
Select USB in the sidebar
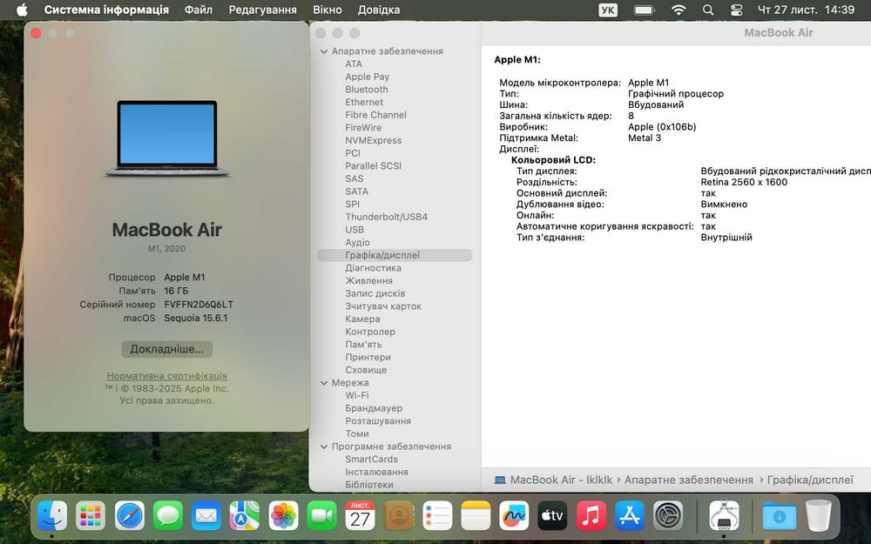354,230
